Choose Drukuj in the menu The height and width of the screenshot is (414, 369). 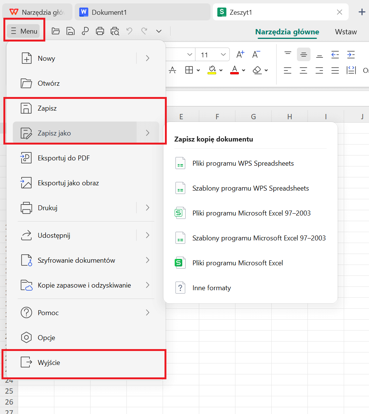tap(74, 208)
